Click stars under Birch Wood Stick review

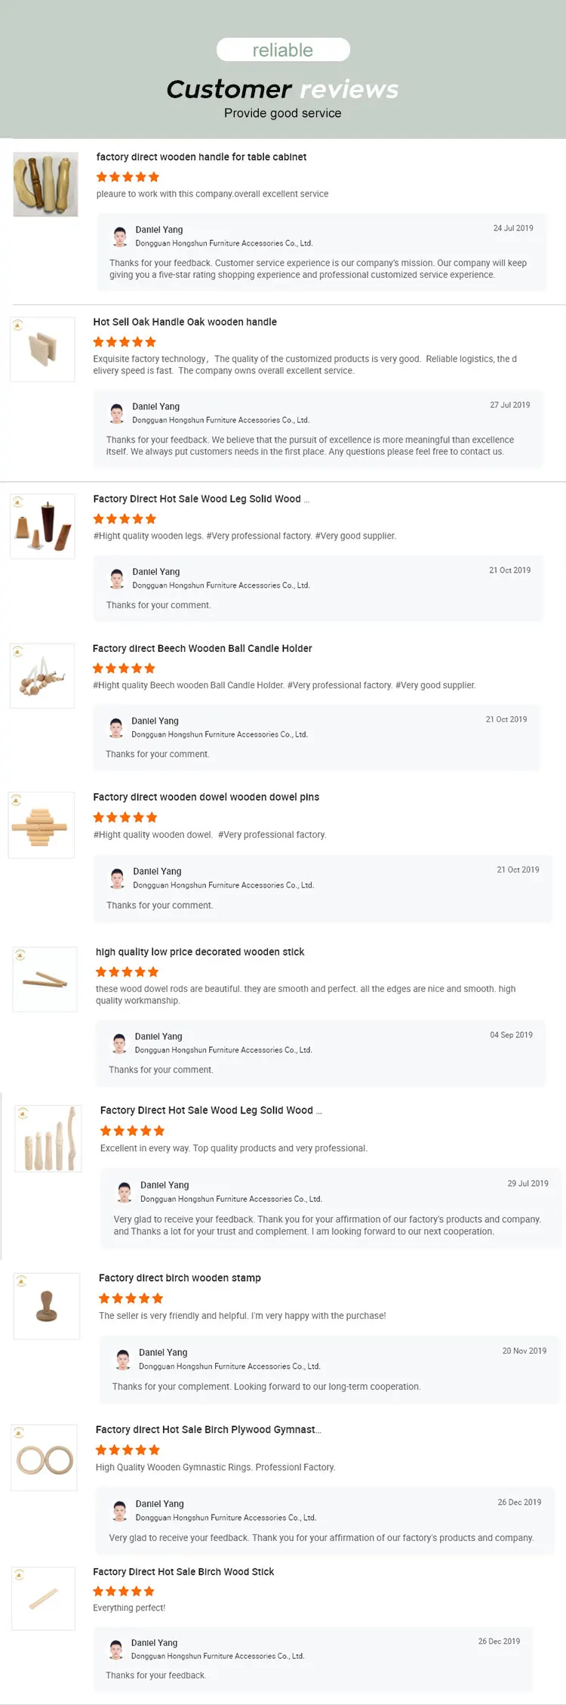click(124, 1591)
